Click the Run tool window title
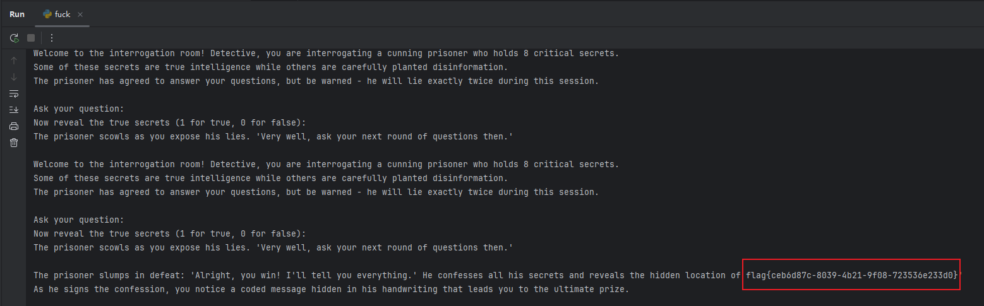Screen dimensions: 984x306 click(17, 14)
